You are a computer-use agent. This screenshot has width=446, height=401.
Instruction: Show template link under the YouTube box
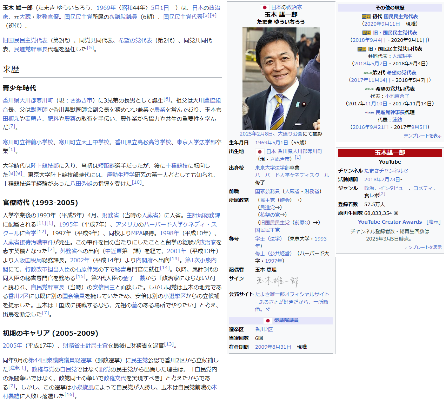tap(422, 247)
